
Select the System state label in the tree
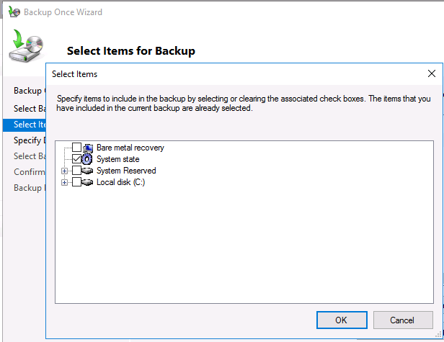click(118, 159)
